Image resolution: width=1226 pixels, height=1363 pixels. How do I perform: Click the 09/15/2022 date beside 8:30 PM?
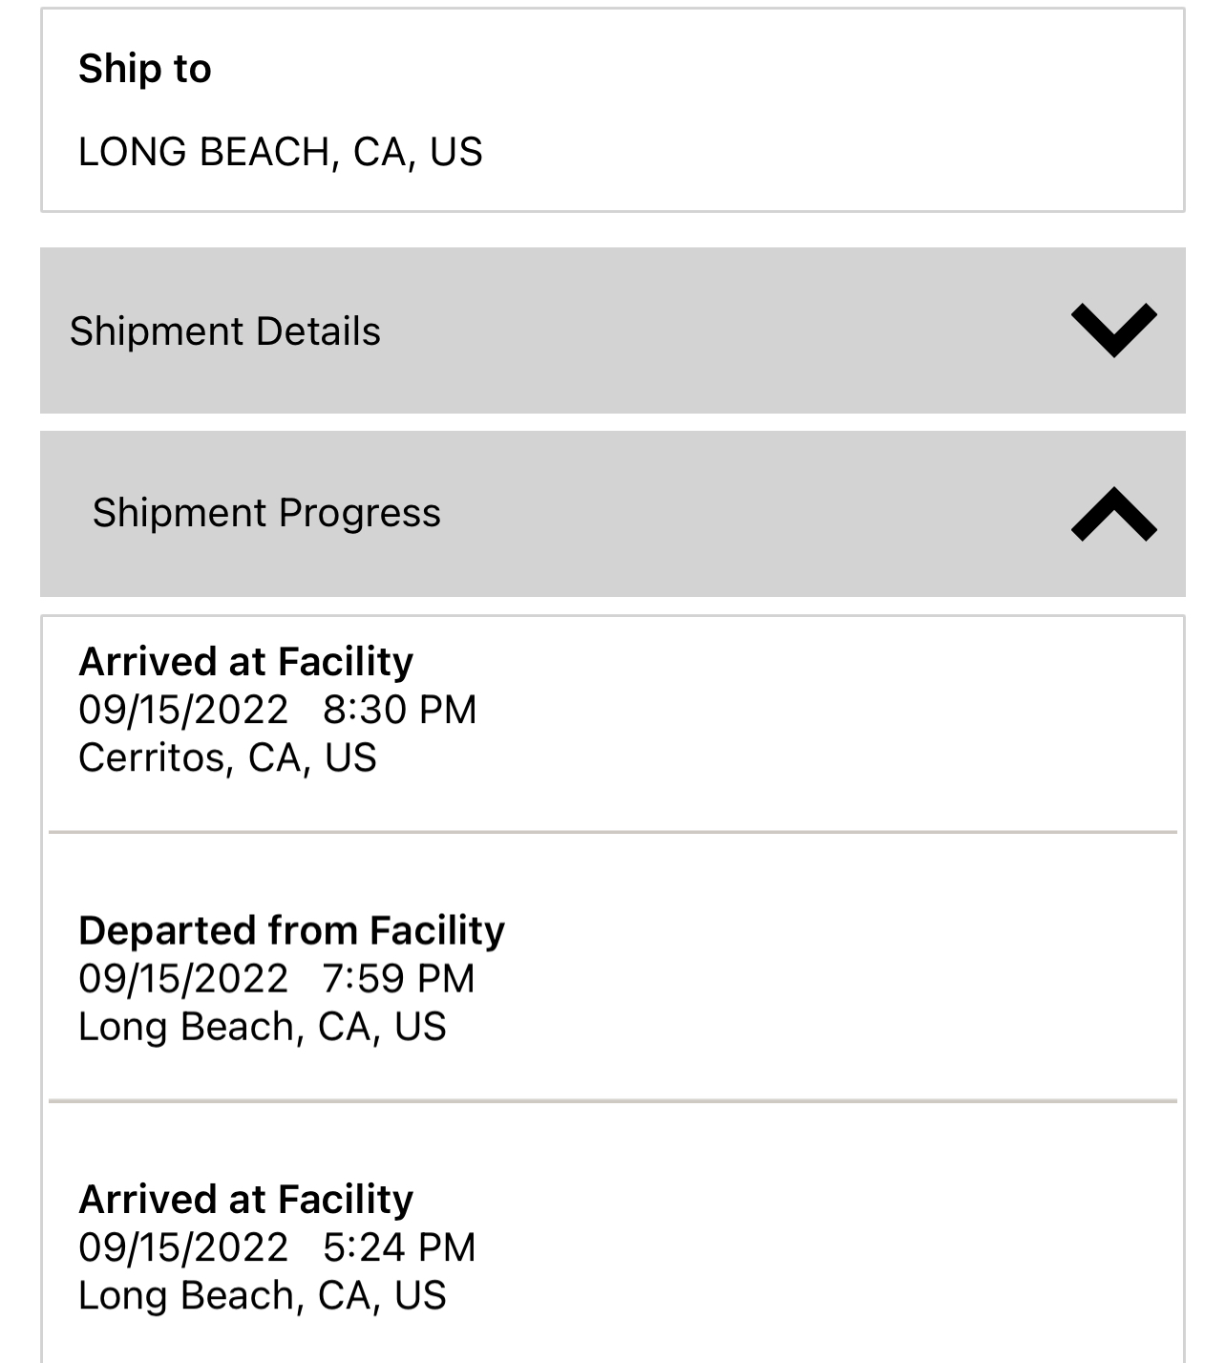[x=183, y=710]
